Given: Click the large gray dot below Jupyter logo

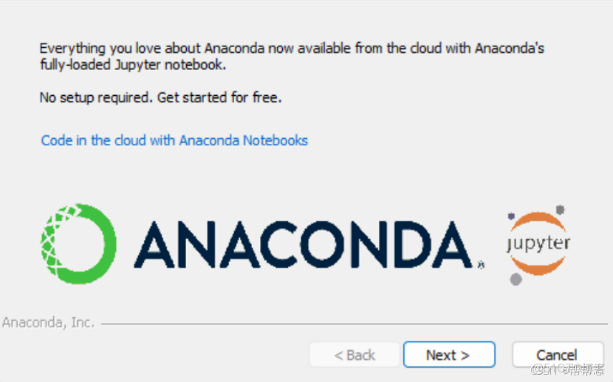Looking at the screenshot, I should pos(516,279).
